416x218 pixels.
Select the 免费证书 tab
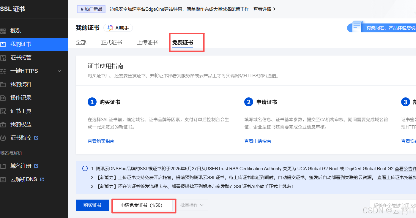pos(183,42)
